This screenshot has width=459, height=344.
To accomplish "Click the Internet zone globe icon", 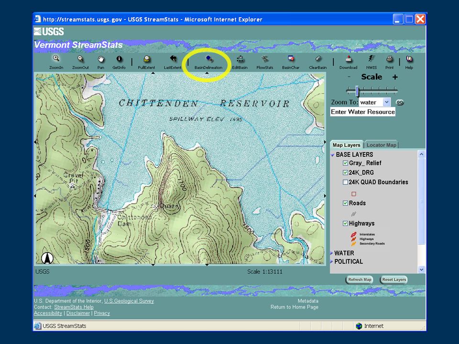I will [x=359, y=326].
